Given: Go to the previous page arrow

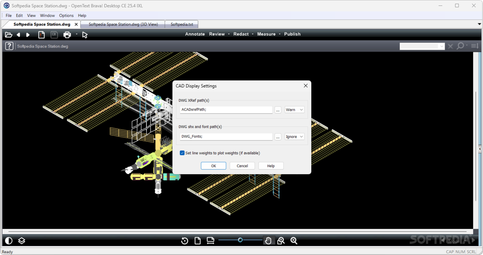Looking at the screenshot, I should pyautogui.click(x=18, y=35).
